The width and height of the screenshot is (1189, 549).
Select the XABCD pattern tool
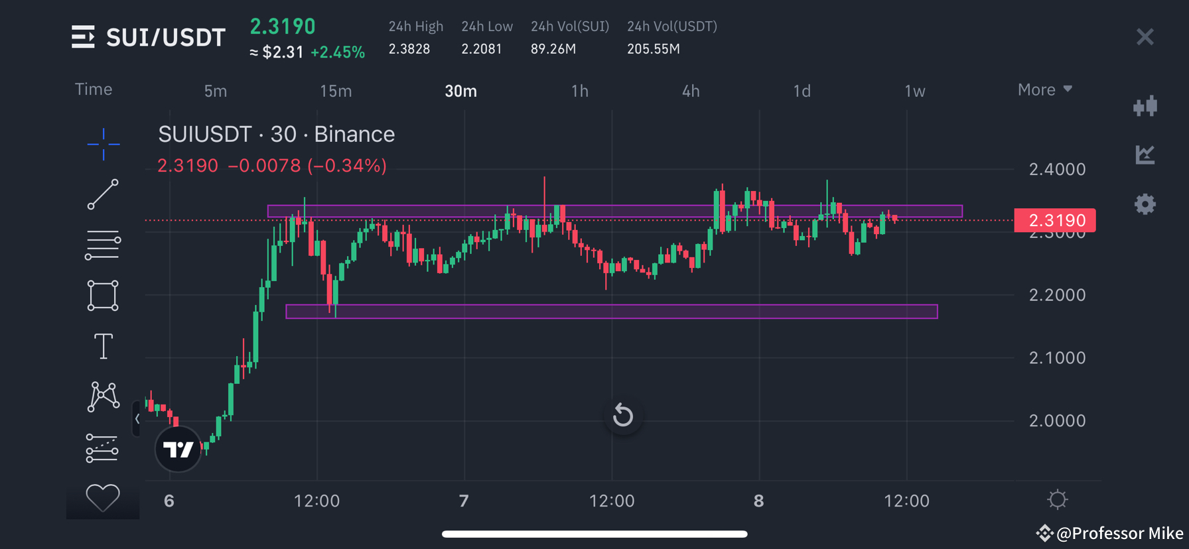(103, 396)
